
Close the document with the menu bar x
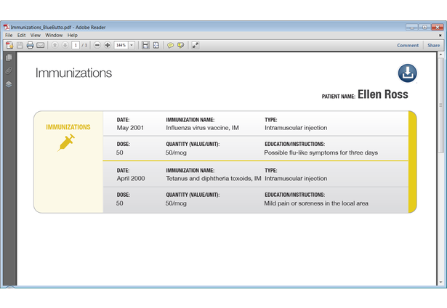(440, 36)
